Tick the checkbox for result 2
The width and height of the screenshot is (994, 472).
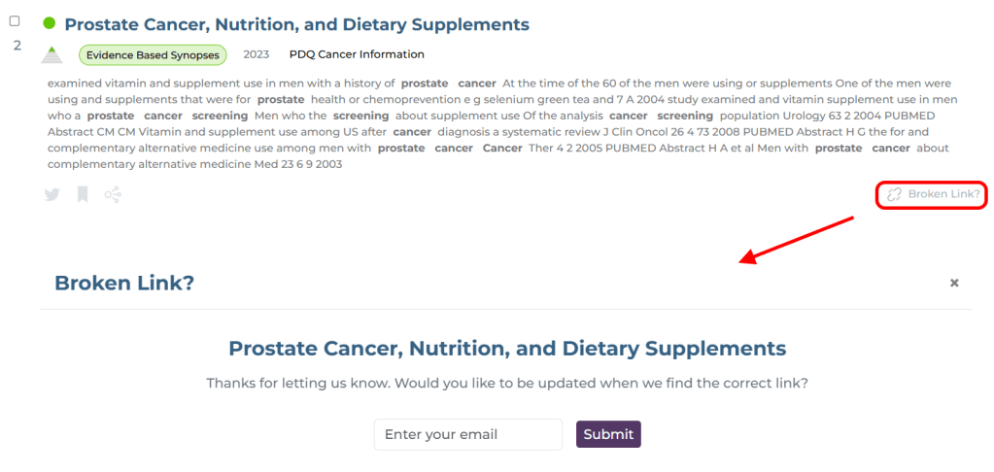coord(15,21)
